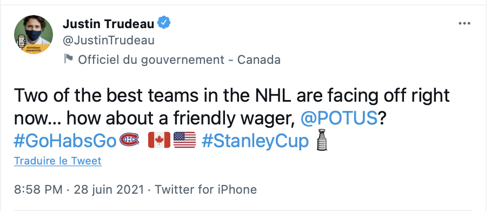The height and width of the screenshot is (211, 491).
Task: Click the 8:58 PM 28 juin 2021 timestamp
Action: tap(79, 189)
